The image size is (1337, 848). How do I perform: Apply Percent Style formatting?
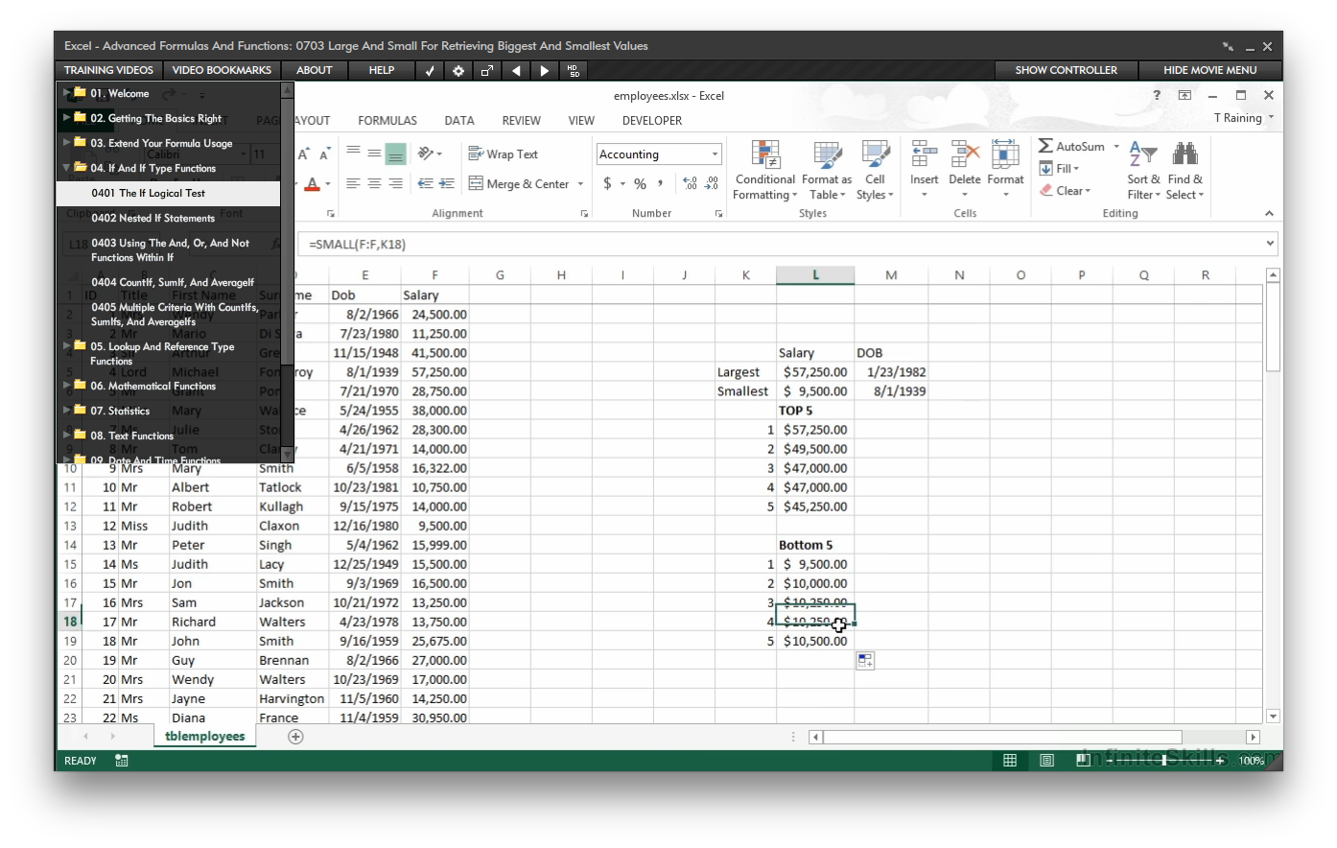pyautogui.click(x=640, y=183)
